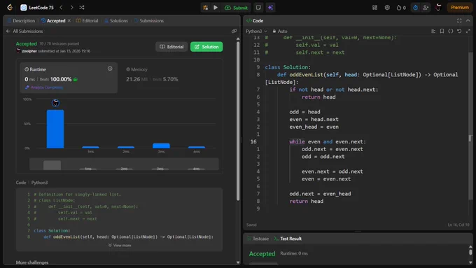476x268 pixels.
Task: Switch to the Description tab
Action: [x=21, y=20]
